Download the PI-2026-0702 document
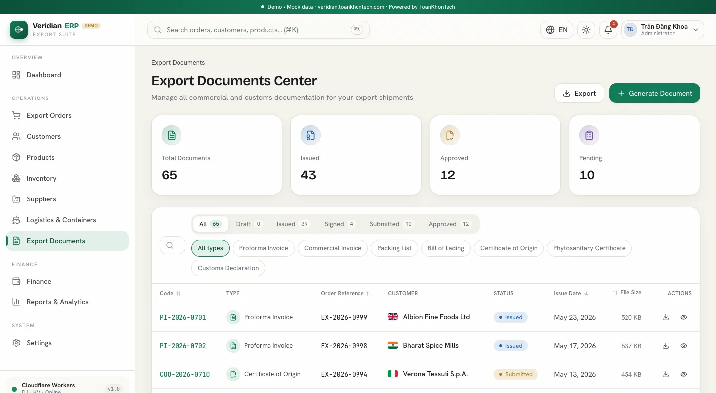The width and height of the screenshot is (716, 393). (x=666, y=346)
